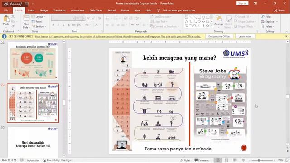The width and height of the screenshot is (290, 163).
Task: Open the Comments pane
Action: 202,160
